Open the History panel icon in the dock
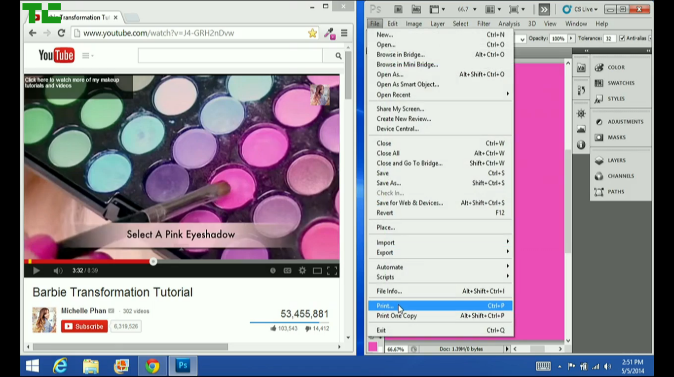 [x=581, y=91]
